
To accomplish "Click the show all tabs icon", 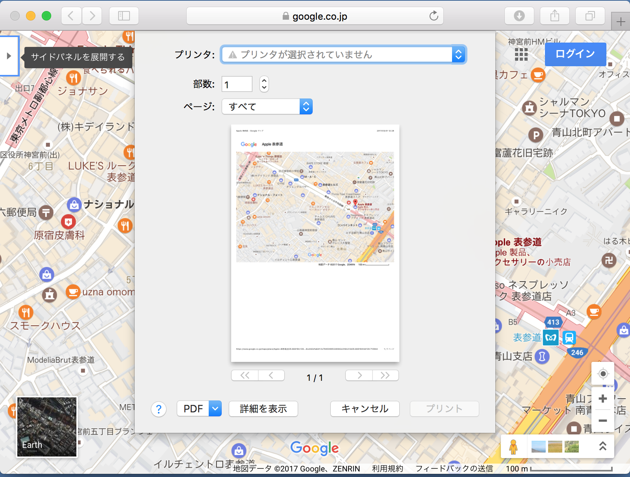I will 590,16.
